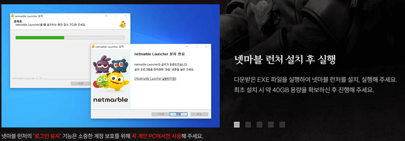The width and height of the screenshot is (405, 141).
Task: Click the title bar icon of the 설치 완료 dialog
Action: pos(93,47)
